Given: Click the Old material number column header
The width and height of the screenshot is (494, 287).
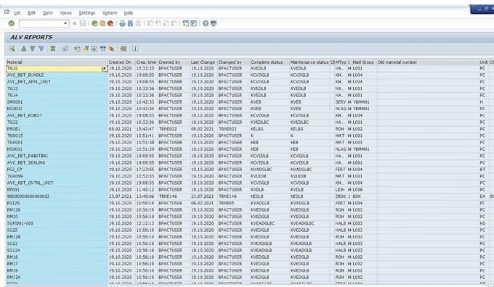Looking at the screenshot, I should 428,62.
